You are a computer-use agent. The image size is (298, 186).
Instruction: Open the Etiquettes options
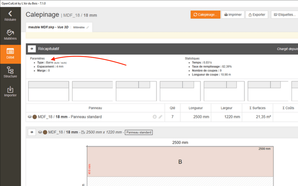(284, 15)
